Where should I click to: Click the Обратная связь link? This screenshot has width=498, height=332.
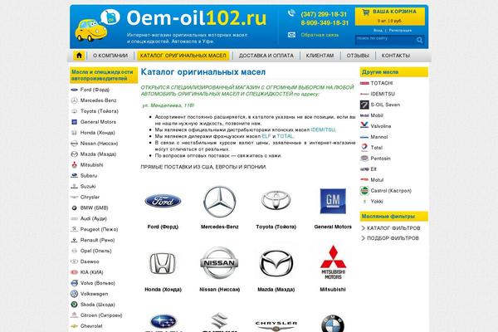[x=320, y=35]
